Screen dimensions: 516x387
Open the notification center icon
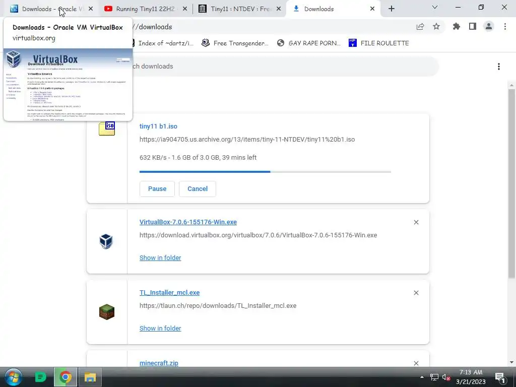[x=500, y=377]
